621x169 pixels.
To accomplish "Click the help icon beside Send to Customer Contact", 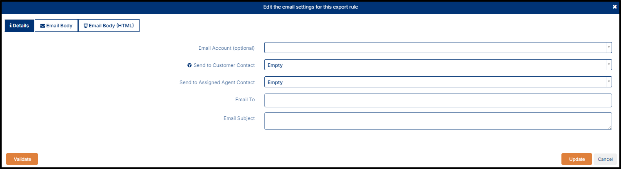I will point(189,65).
